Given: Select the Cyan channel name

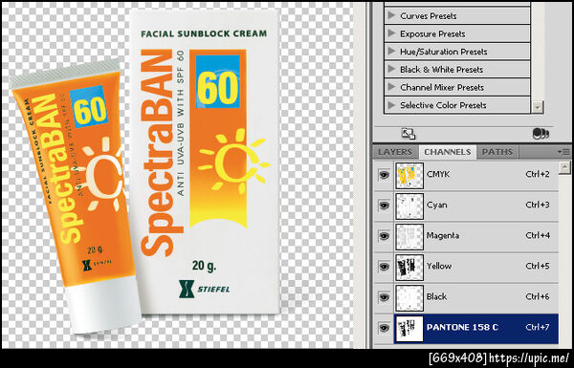Looking at the screenshot, I should coord(437,206).
